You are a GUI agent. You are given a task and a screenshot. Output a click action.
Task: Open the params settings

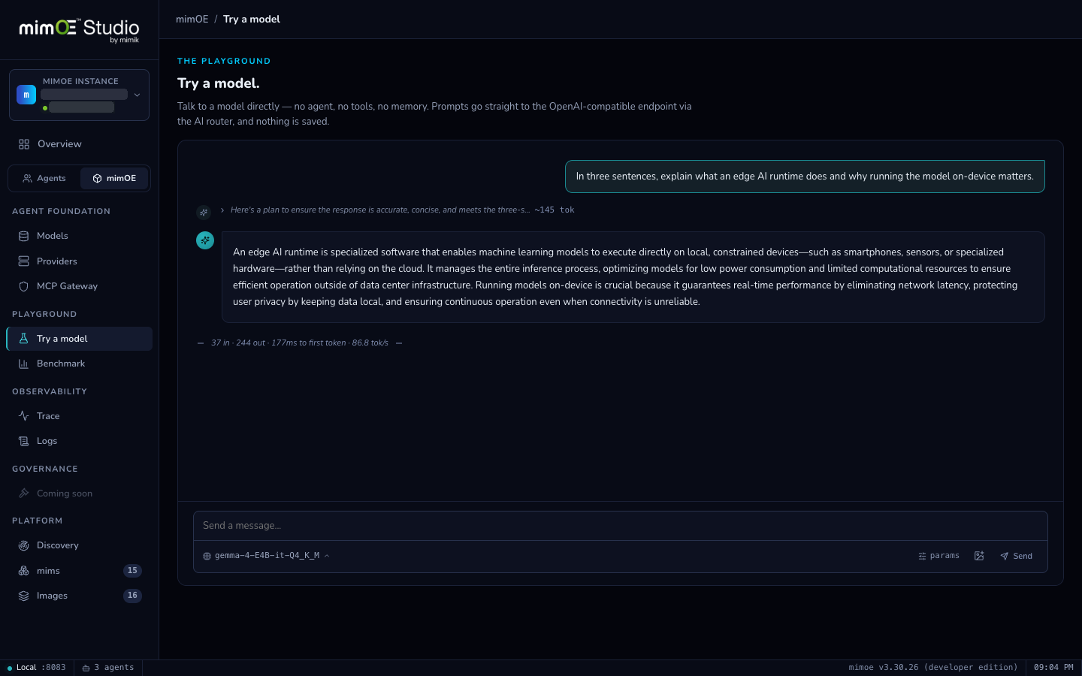point(939,556)
